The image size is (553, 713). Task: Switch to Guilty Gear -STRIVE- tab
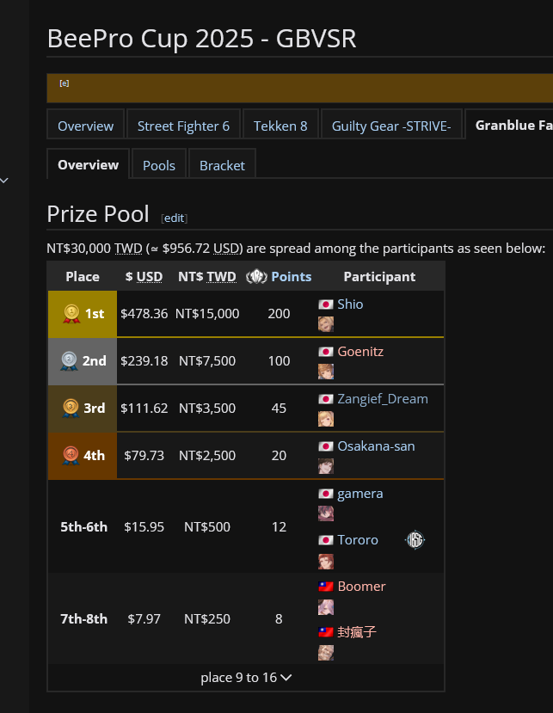pos(391,126)
